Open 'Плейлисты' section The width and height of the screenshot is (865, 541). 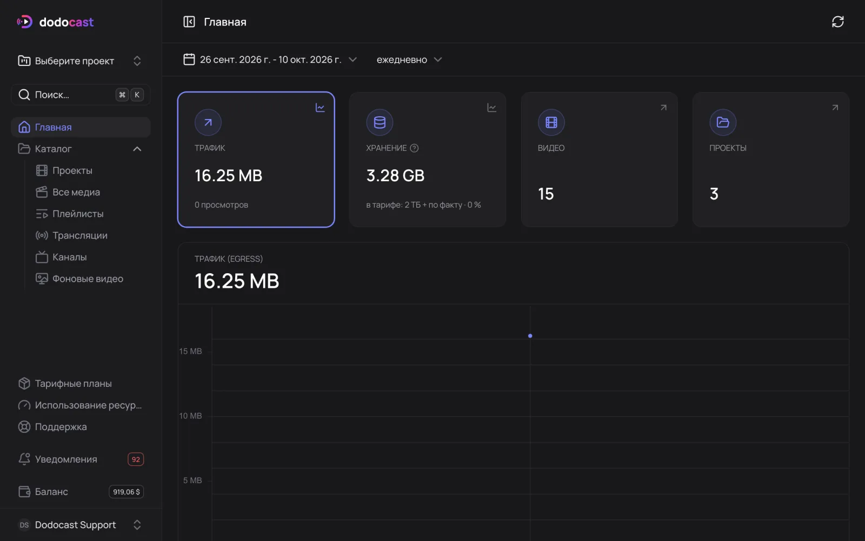coord(70,214)
